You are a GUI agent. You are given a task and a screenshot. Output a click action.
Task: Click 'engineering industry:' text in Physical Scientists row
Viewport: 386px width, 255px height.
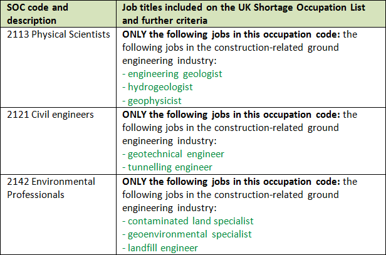[x=169, y=60]
